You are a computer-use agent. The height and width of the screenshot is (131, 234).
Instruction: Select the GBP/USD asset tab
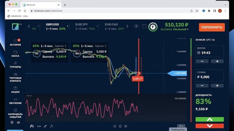tap(56, 27)
